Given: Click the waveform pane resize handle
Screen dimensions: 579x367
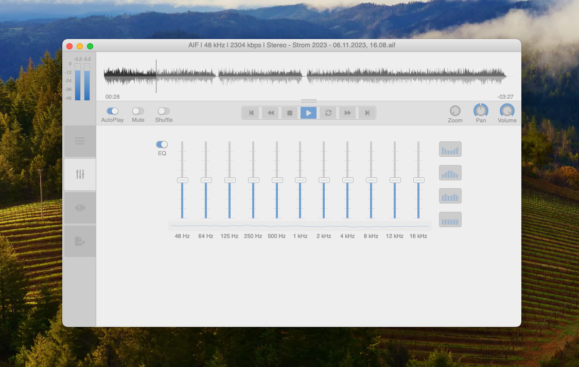Looking at the screenshot, I should tap(309, 101).
